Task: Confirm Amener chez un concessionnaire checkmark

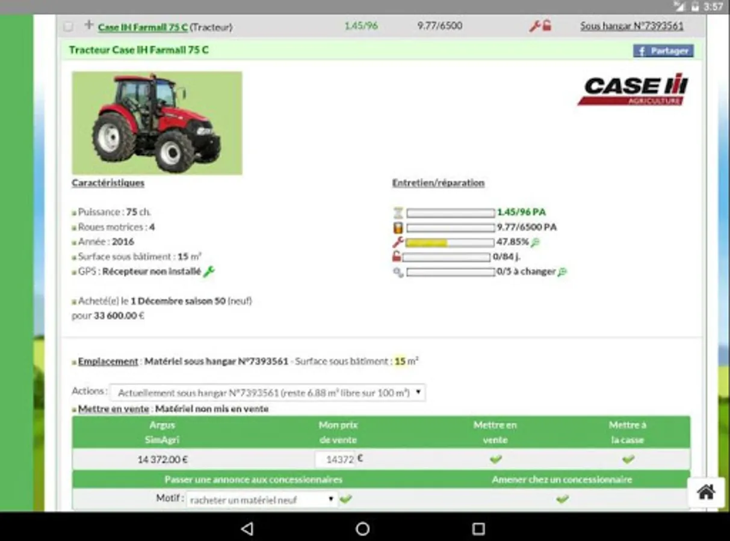Action: [x=563, y=499]
